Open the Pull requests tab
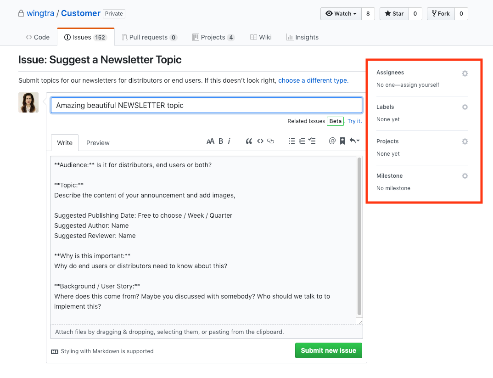Screen dimensions: 493x378 (x=149, y=37)
